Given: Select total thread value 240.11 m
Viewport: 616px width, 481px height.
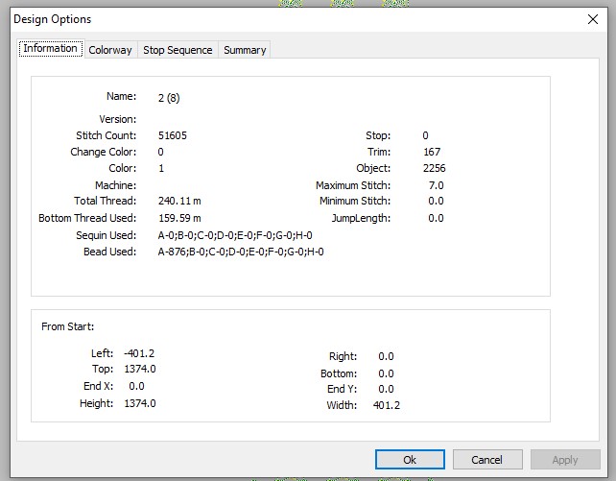Looking at the screenshot, I should [179, 201].
